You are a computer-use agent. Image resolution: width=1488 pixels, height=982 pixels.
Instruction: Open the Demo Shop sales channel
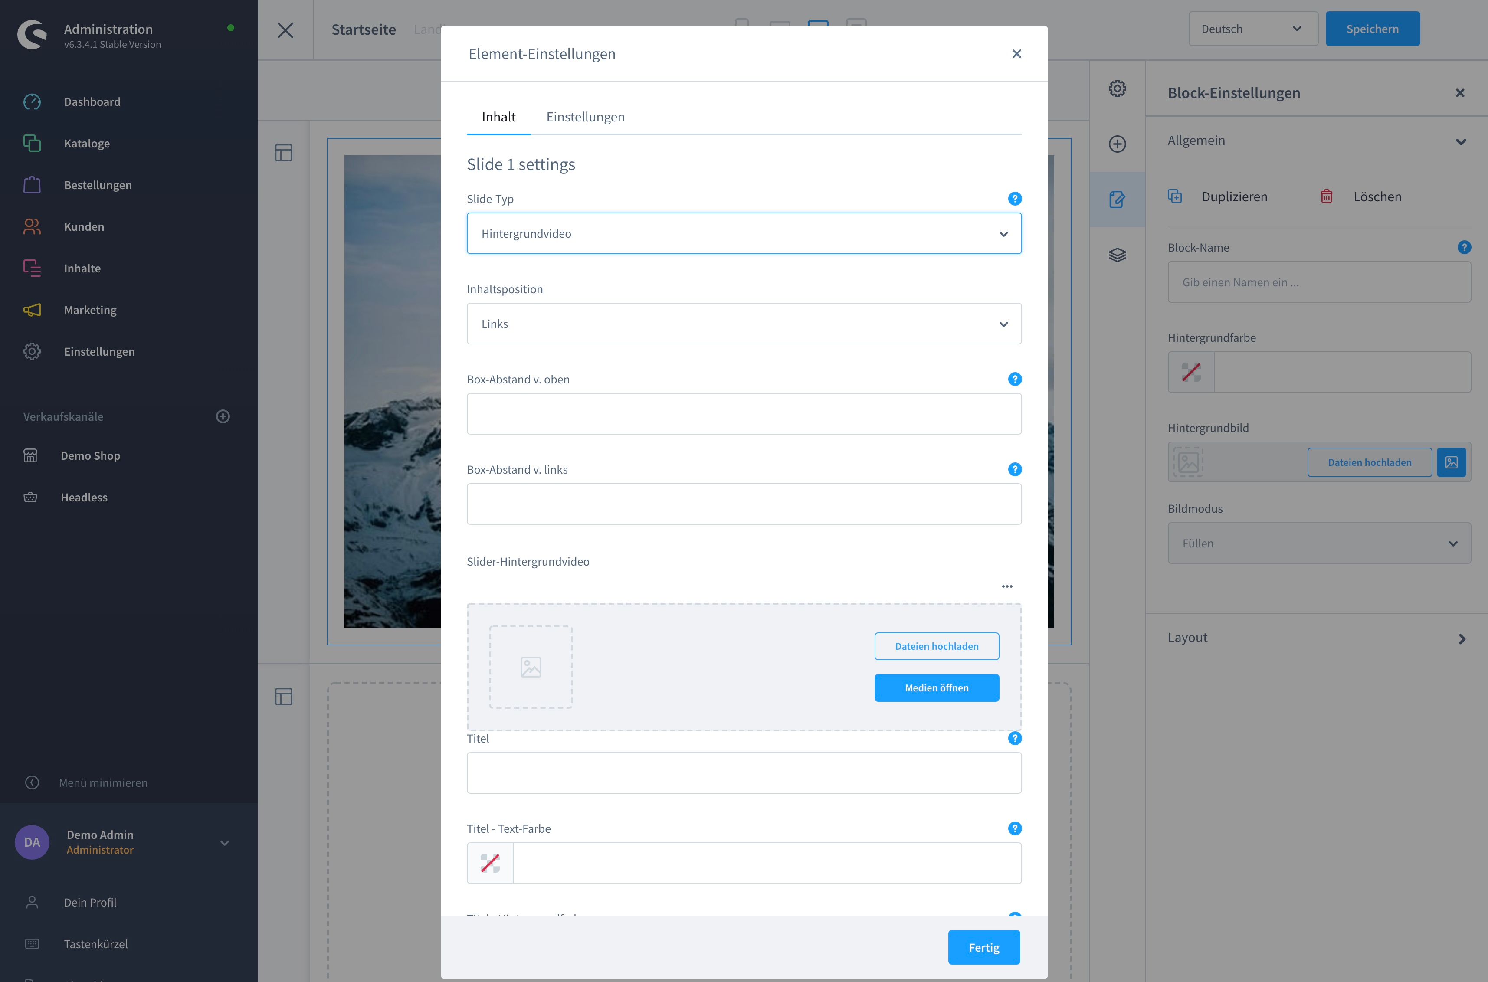pyautogui.click(x=90, y=455)
